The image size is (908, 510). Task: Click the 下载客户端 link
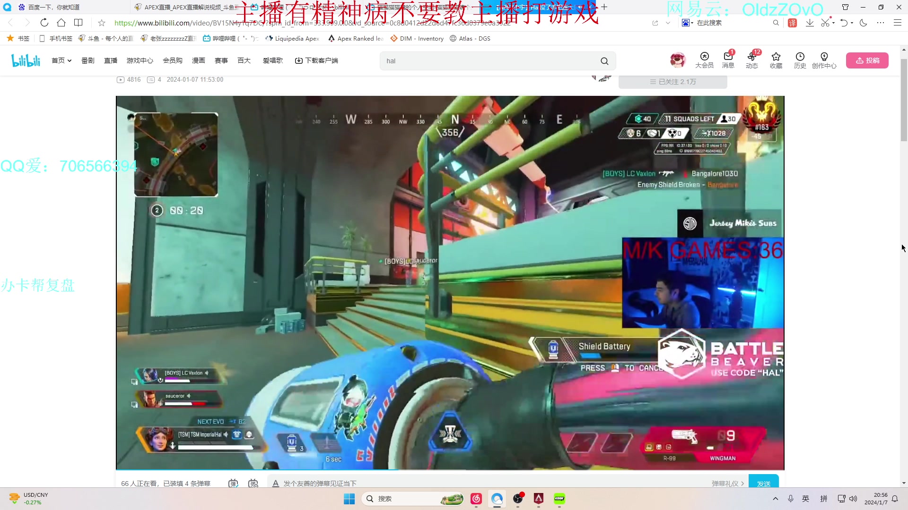pos(316,60)
